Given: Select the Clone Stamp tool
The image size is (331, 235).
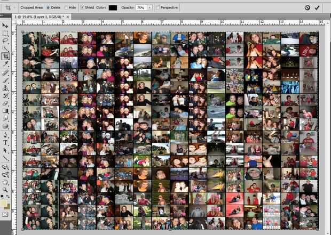Looking at the screenshot, I should [x=5, y=88].
